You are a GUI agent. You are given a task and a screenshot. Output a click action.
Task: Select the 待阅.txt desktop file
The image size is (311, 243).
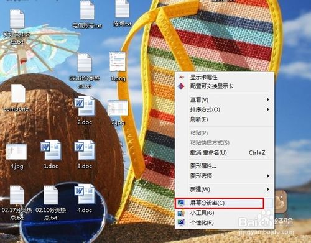click(x=123, y=14)
